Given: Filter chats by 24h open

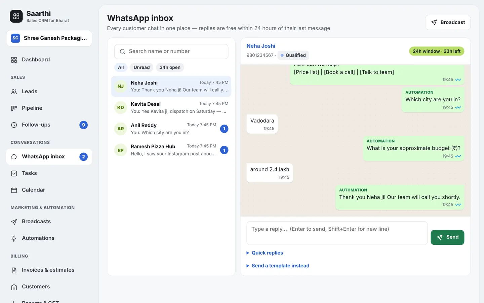Looking at the screenshot, I should pyautogui.click(x=170, y=67).
